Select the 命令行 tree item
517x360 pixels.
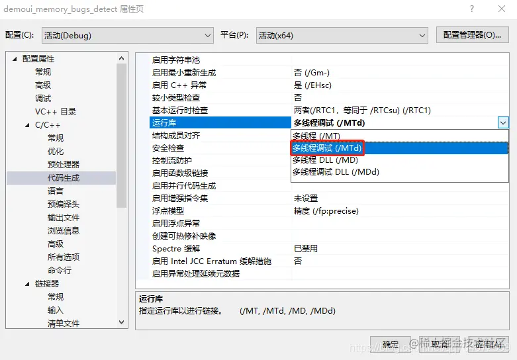coord(60,270)
